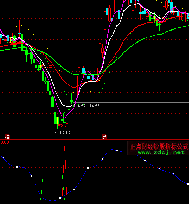Viewport: 189px width, 204px height.
Task: Click the yellow horizontal threshold line
Action: [95, 197]
